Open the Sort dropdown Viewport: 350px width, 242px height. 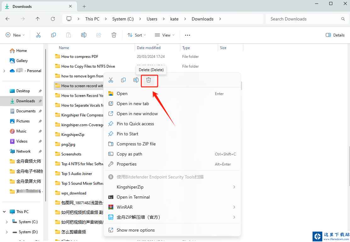137,35
